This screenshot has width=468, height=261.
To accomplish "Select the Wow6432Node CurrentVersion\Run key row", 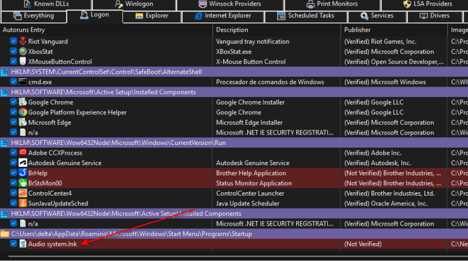I will 234,143.
